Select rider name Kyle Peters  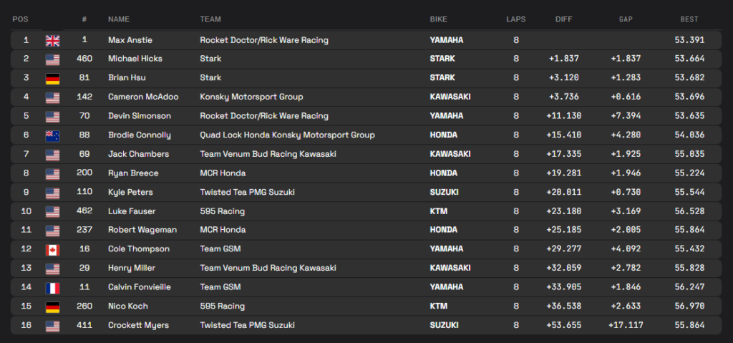coord(130,193)
